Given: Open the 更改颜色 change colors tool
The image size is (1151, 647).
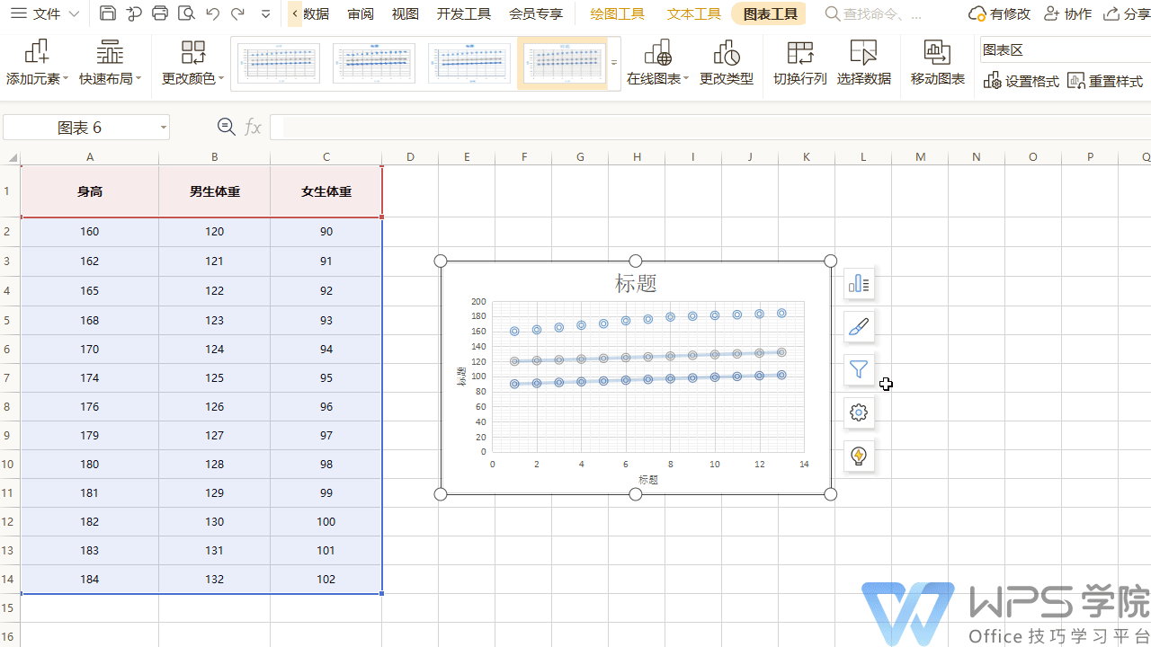Looking at the screenshot, I should coord(193,63).
